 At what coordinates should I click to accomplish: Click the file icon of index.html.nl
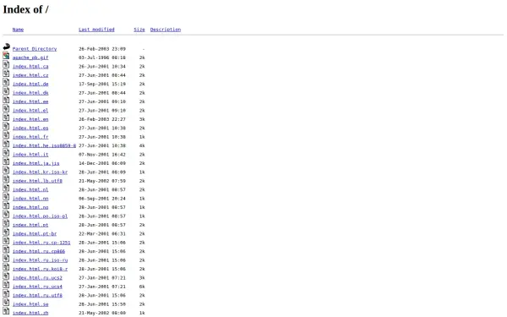6,188
